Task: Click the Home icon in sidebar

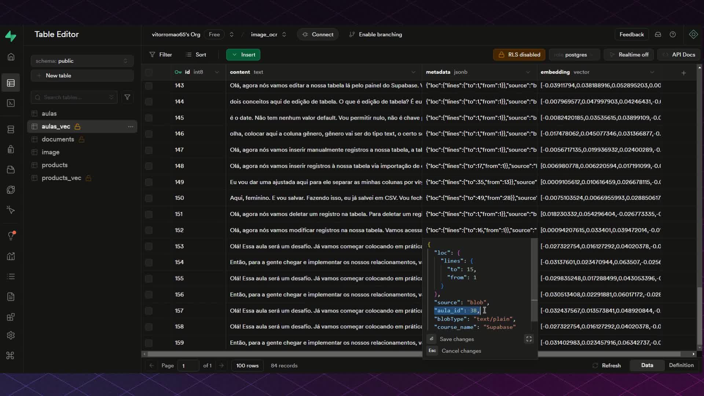Action: [11, 57]
